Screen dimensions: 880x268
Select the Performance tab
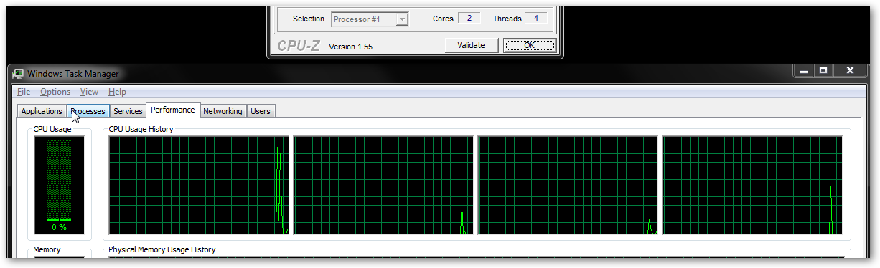pos(173,110)
